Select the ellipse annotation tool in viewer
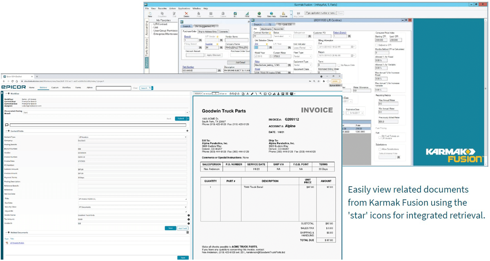The width and height of the screenshot is (490, 261). (269, 94)
